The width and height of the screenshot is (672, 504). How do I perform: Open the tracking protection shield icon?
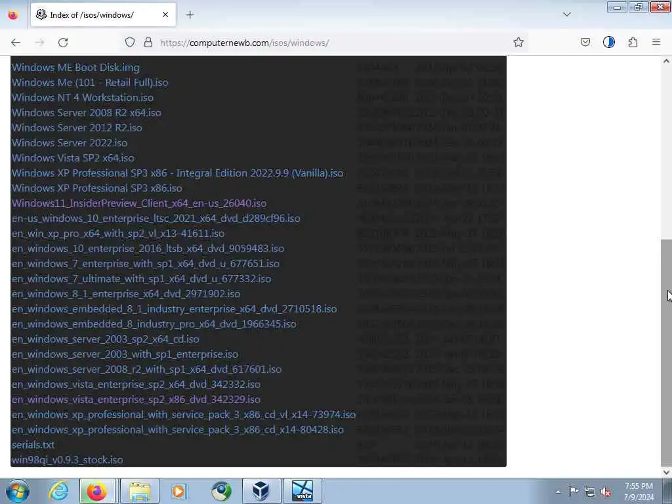coord(130,43)
